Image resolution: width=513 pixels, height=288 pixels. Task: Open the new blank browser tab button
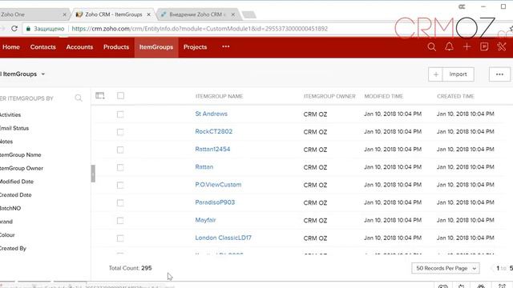click(249, 14)
